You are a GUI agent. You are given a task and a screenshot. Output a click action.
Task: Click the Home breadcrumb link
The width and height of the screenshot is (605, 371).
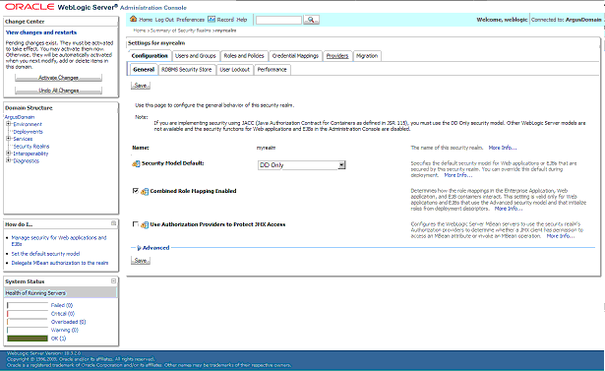[x=140, y=31]
